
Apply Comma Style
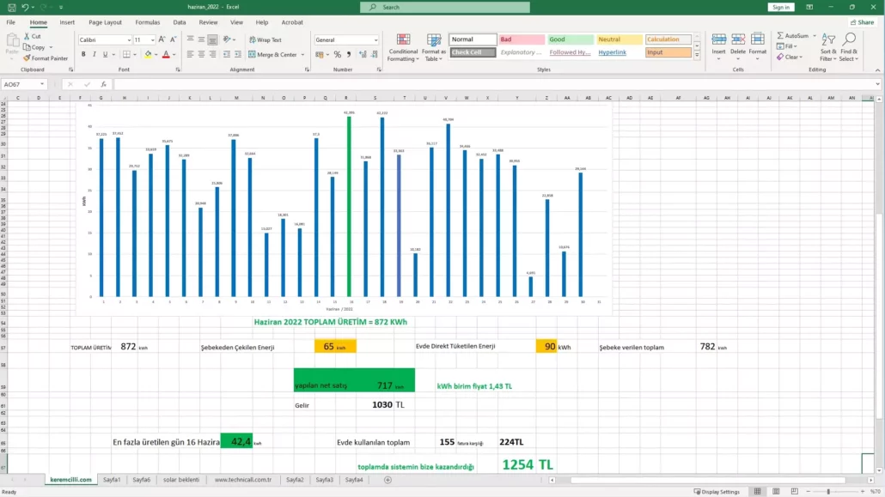349,55
